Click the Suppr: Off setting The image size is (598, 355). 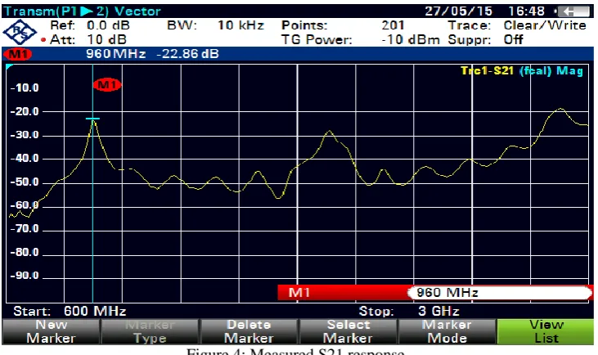485,39
